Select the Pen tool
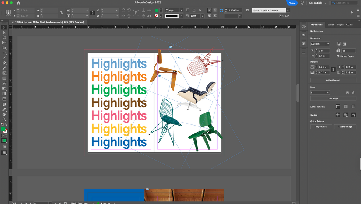The height and width of the screenshot is (204, 361). pos(4,63)
